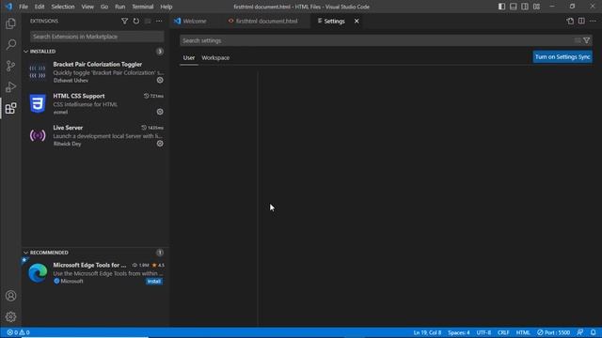Open the Terminal menu
602x338 pixels.
tap(143, 7)
